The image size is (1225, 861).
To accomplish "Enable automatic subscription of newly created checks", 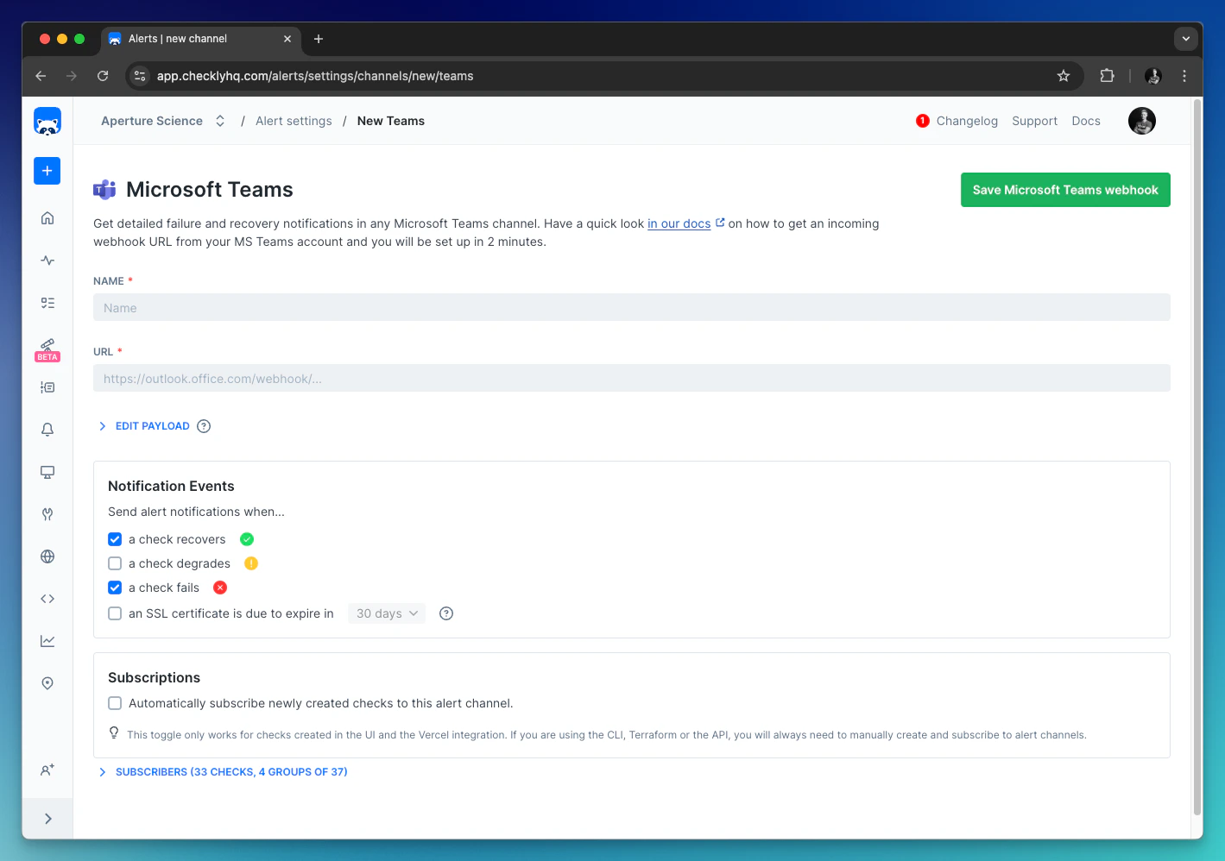I will tap(114, 702).
